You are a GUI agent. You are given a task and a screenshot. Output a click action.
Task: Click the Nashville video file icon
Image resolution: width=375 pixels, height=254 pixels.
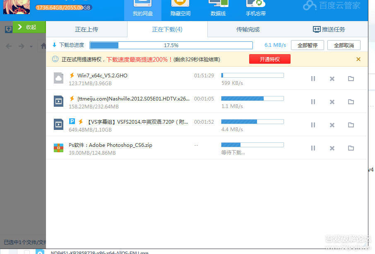59,101
